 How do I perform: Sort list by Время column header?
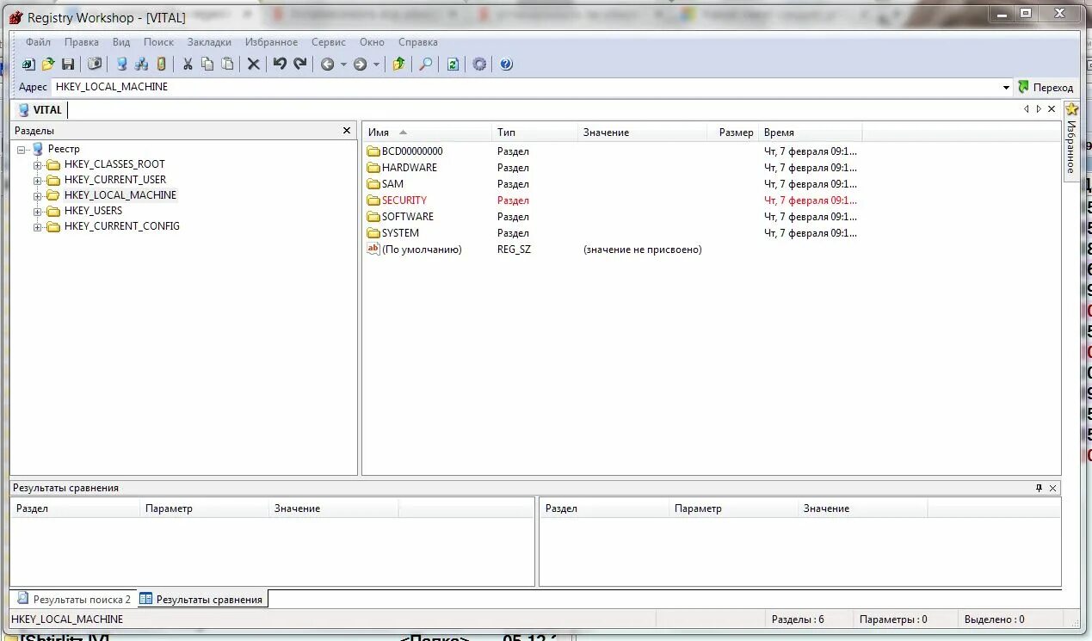point(811,133)
